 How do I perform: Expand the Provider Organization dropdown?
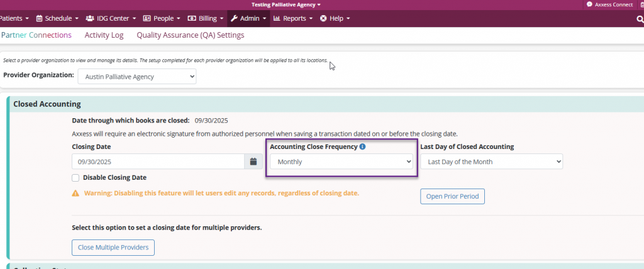[137, 77]
